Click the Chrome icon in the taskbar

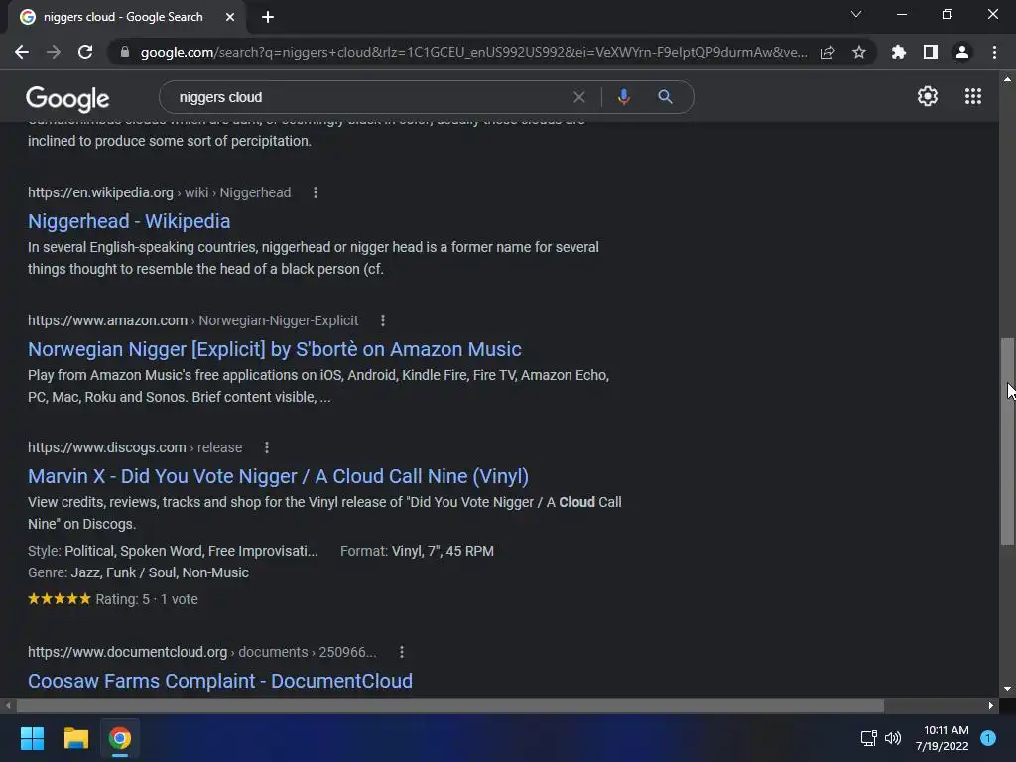(120, 738)
